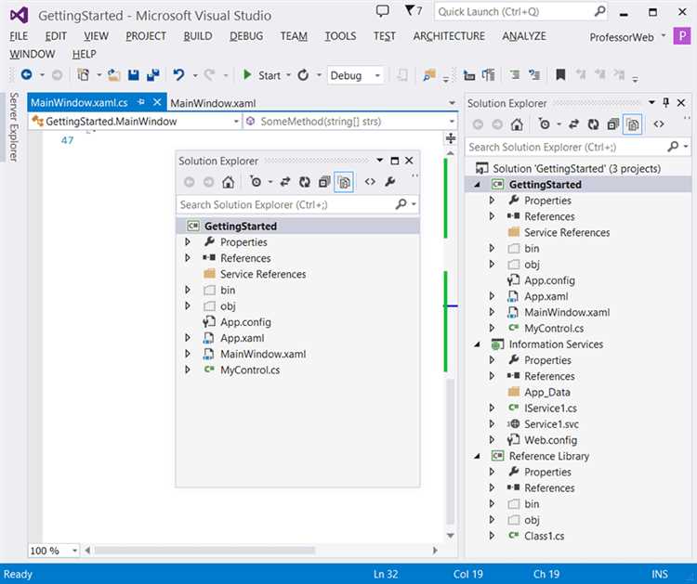Open the GettingStarted.MainWindow class dropdown

(x=236, y=122)
